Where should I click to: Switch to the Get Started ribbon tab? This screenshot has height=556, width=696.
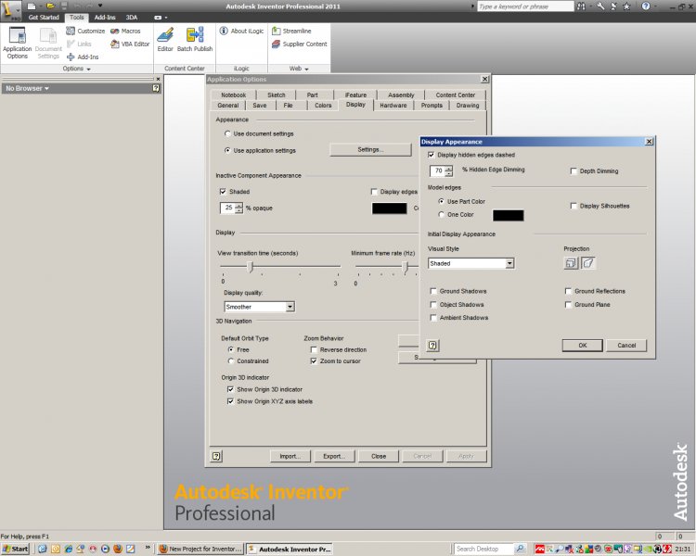pyautogui.click(x=44, y=18)
